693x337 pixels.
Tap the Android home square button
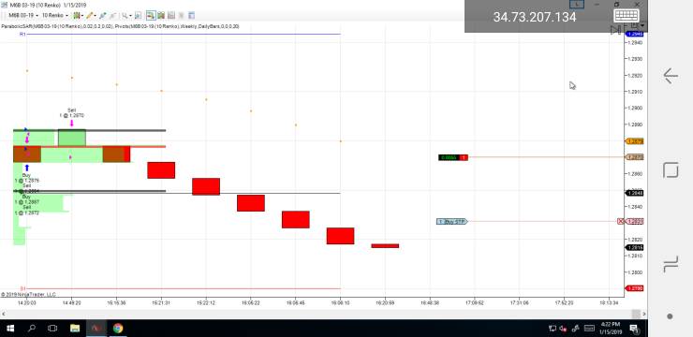coord(671,170)
